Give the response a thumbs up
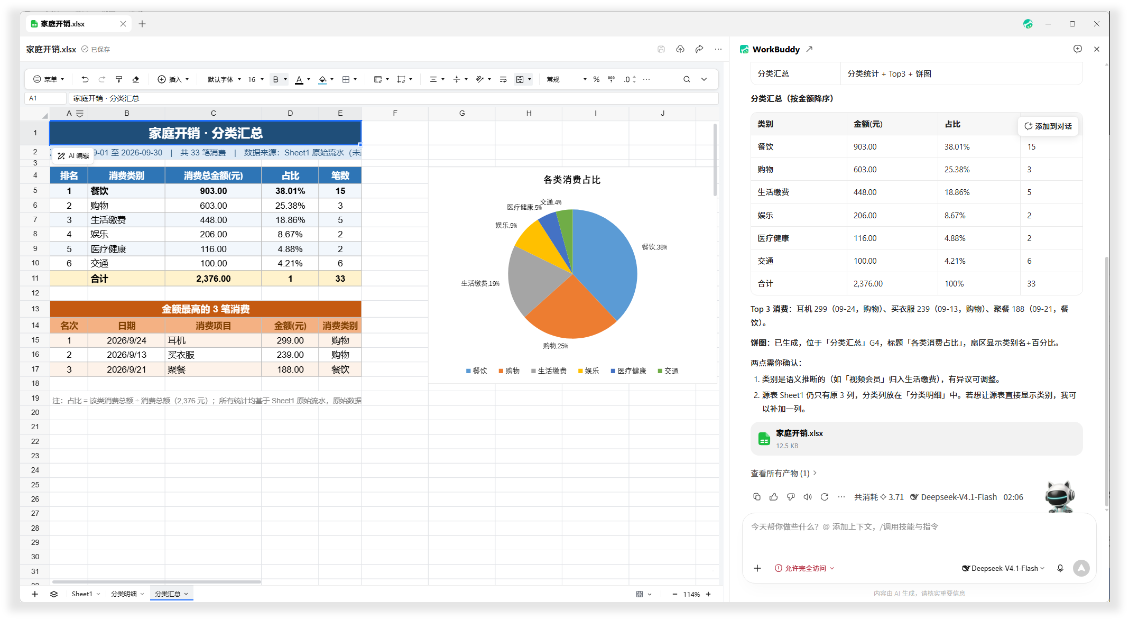The image size is (1129, 620). [x=774, y=497]
